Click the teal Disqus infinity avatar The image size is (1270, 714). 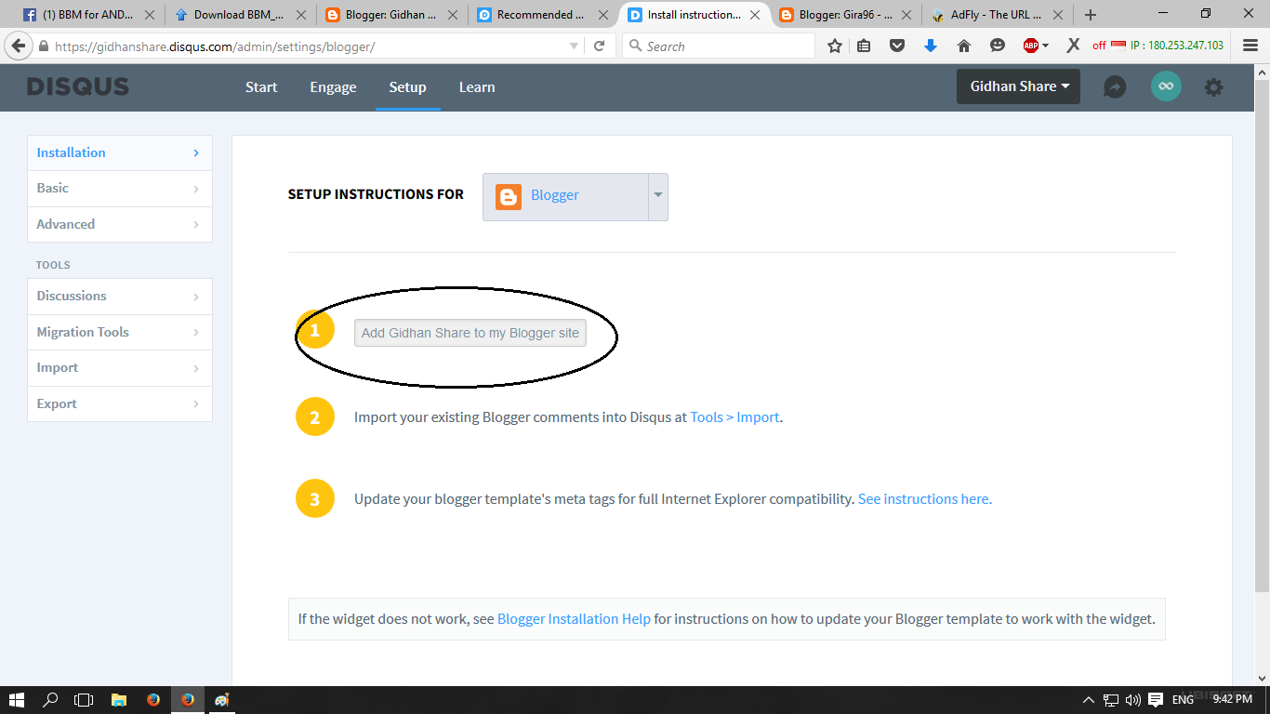(x=1166, y=86)
